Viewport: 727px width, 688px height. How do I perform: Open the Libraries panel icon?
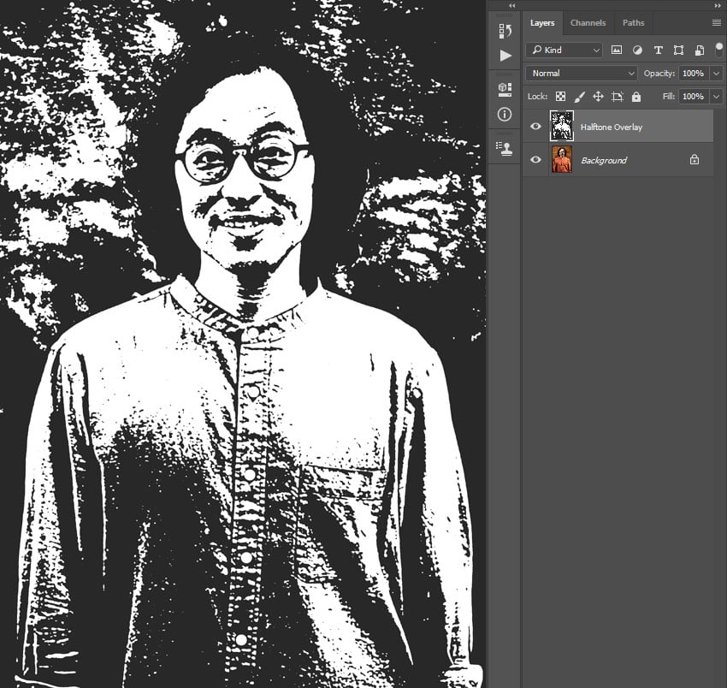(504, 87)
